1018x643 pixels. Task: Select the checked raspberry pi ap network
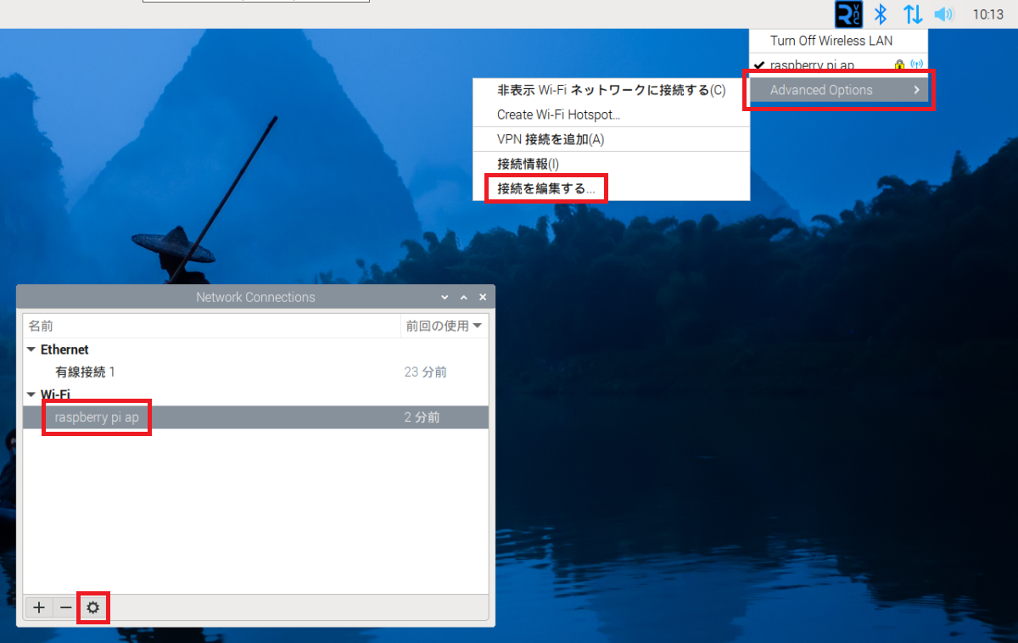(812, 65)
